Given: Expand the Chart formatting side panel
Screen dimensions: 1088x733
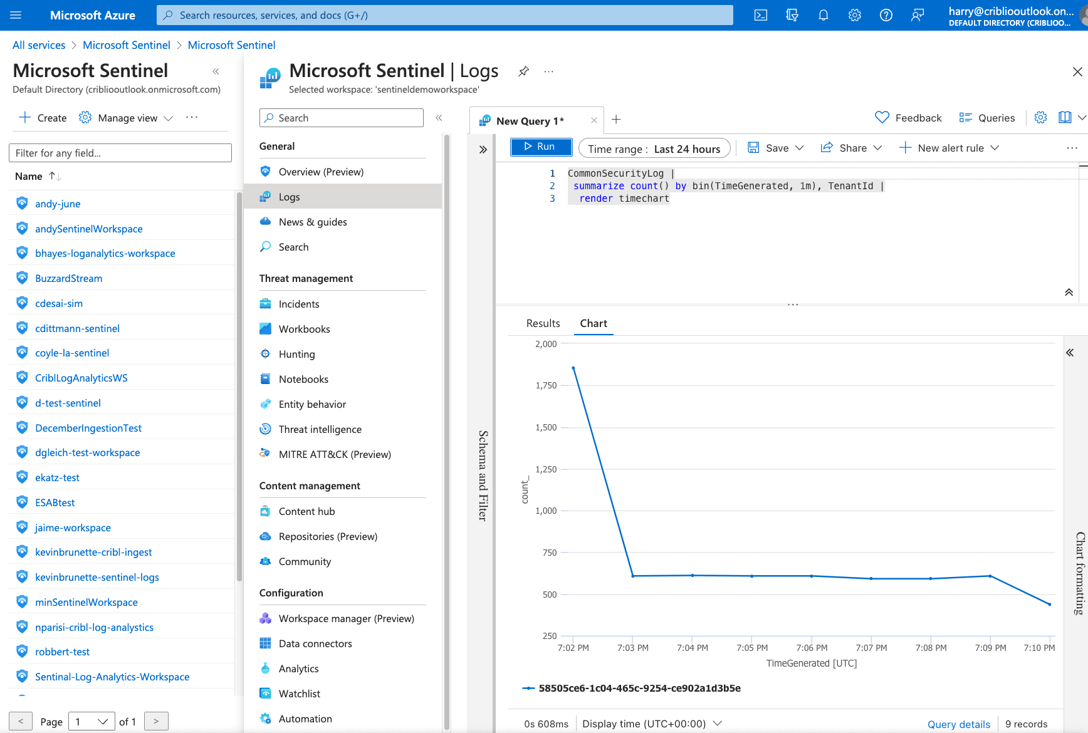Looking at the screenshot, I should click(x=1070, y=353).
